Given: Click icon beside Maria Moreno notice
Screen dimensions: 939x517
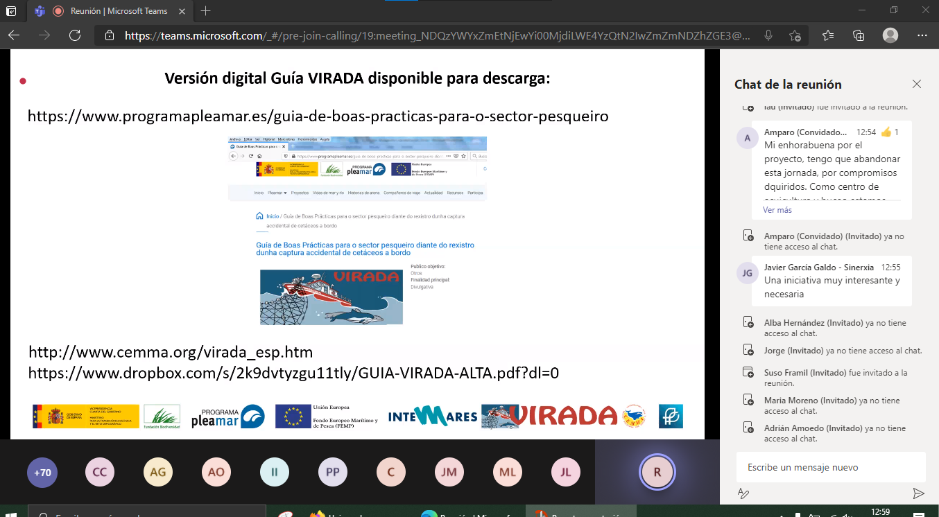Looking at the screenshot, I should pos(748,400).
